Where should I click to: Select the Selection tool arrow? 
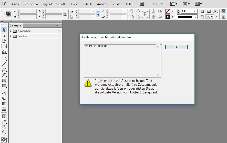[4, 30]
